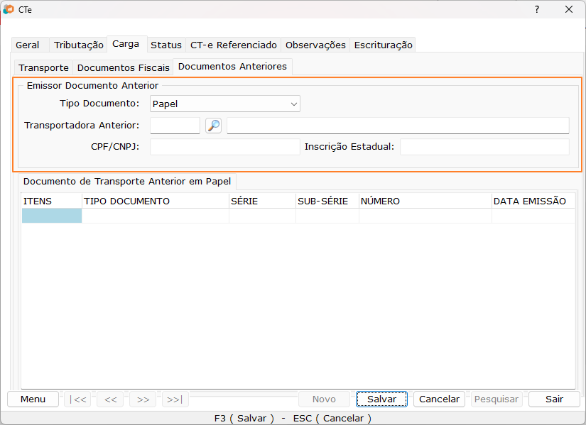586x425 pixels.
Task: Go to last record with >>| button
Action: 175,399
